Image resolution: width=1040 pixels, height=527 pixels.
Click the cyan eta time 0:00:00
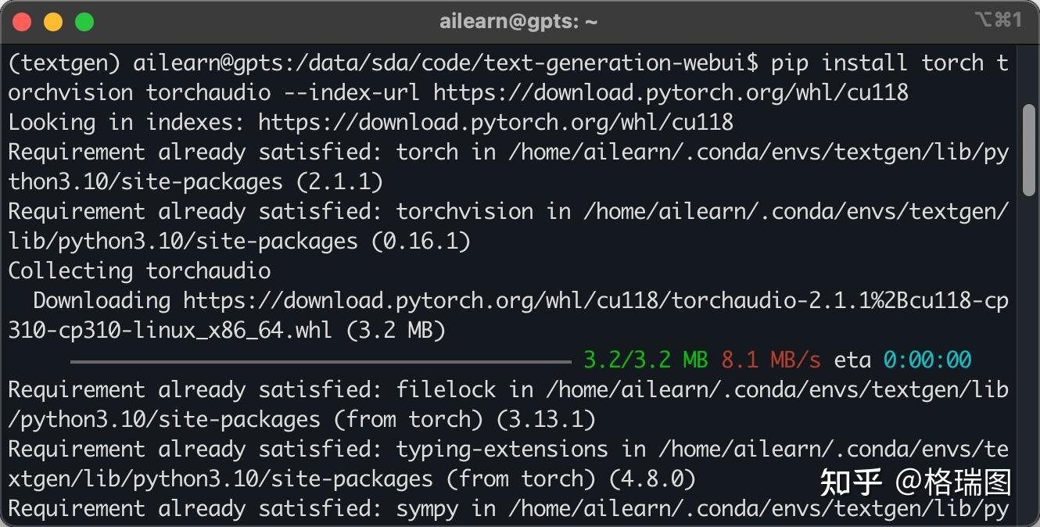tap(927, 360)
